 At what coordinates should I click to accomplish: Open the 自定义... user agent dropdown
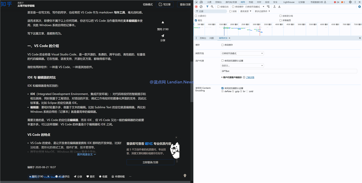[242, 66]
